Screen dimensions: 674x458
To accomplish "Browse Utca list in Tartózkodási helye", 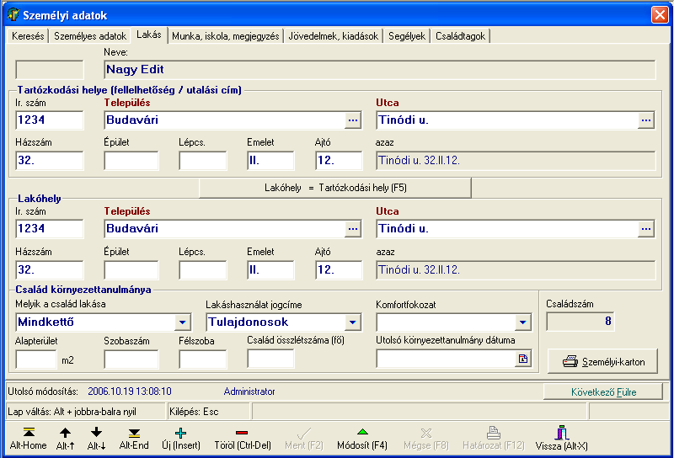I will (x=646, y=120).
